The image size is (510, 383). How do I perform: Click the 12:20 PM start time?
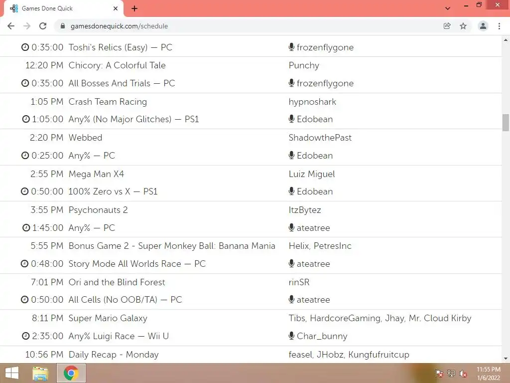(x=44, y=65)
